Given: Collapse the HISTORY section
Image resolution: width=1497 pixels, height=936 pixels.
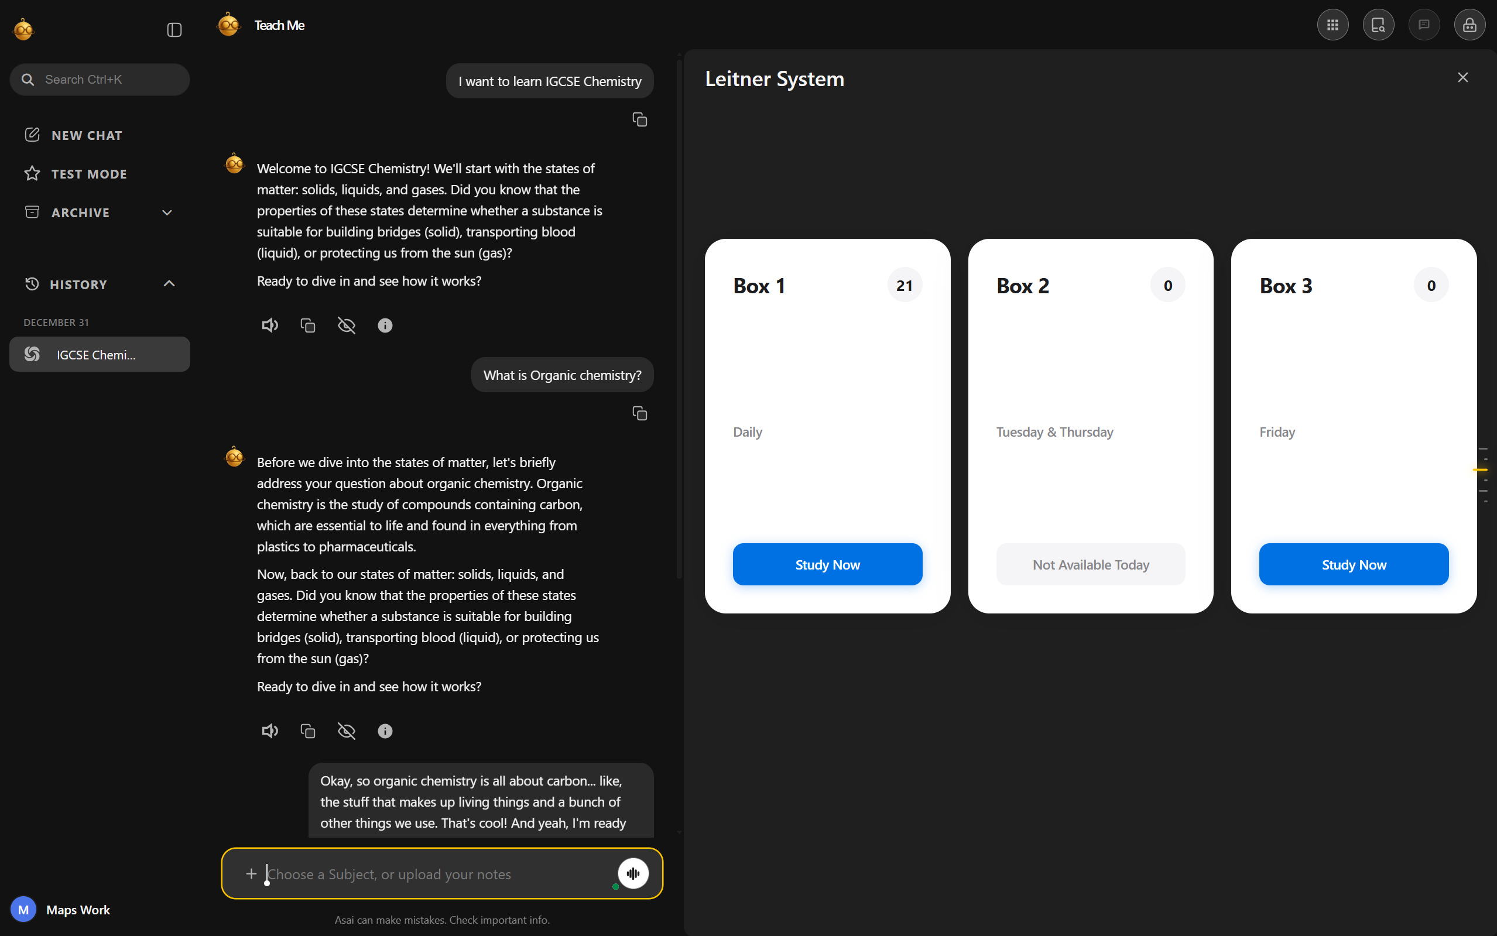Looking at the screenshot, I should pos(169,283).
